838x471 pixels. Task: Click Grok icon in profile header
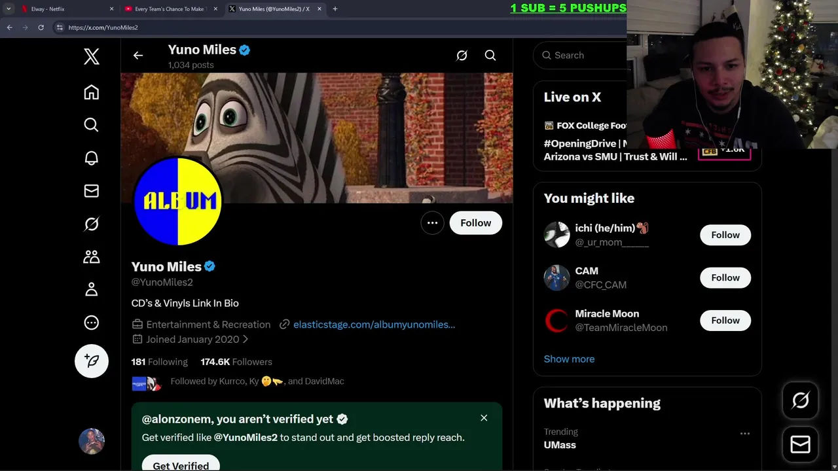click(x=462, y=56)
